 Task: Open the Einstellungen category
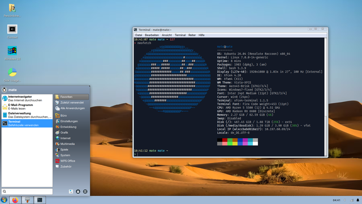71,121
